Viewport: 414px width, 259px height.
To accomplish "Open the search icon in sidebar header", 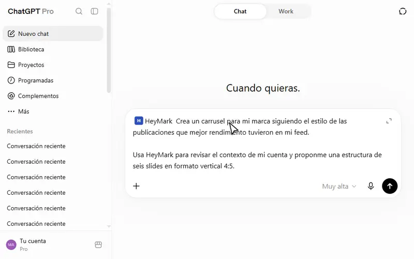I will coord(79,11).
